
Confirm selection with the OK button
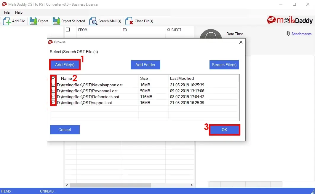point(224,130)
